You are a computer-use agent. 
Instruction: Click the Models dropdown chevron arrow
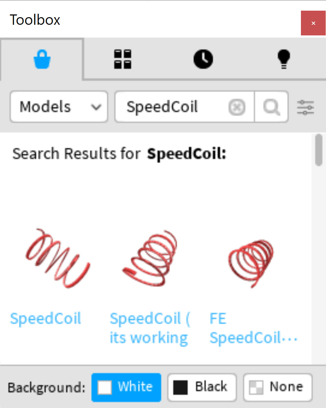pyautogui.click(x=96, y=107)
